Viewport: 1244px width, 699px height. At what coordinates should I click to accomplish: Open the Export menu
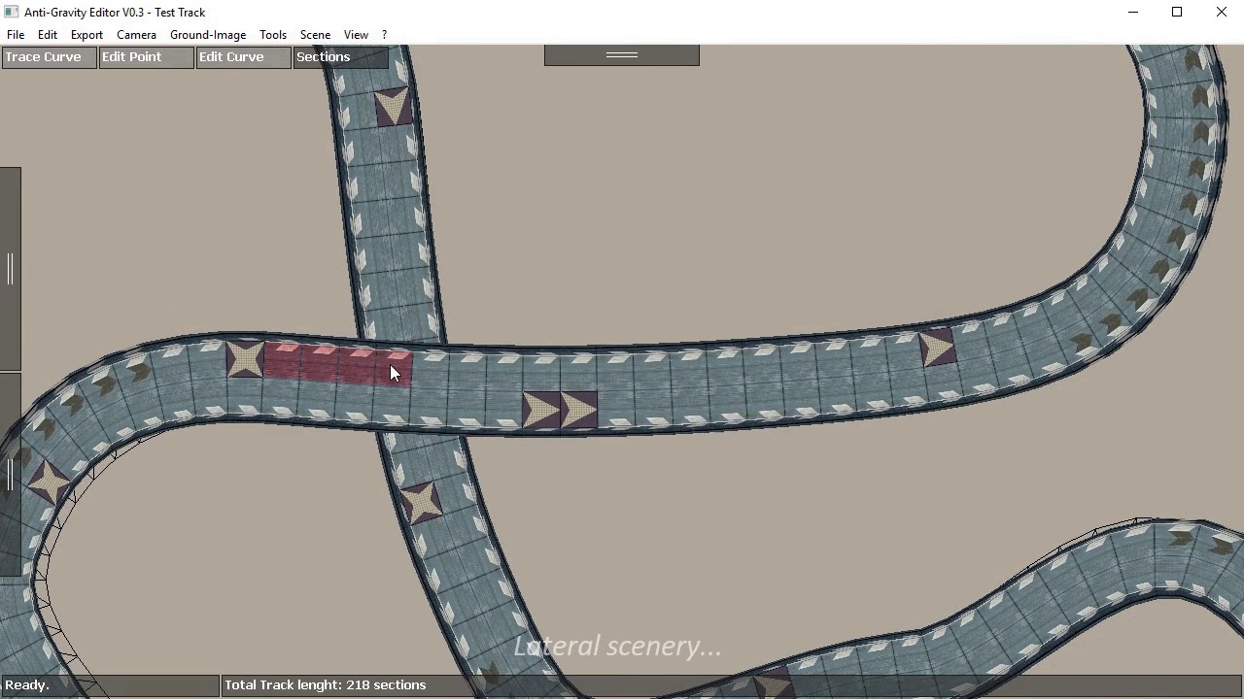point(86,35)
